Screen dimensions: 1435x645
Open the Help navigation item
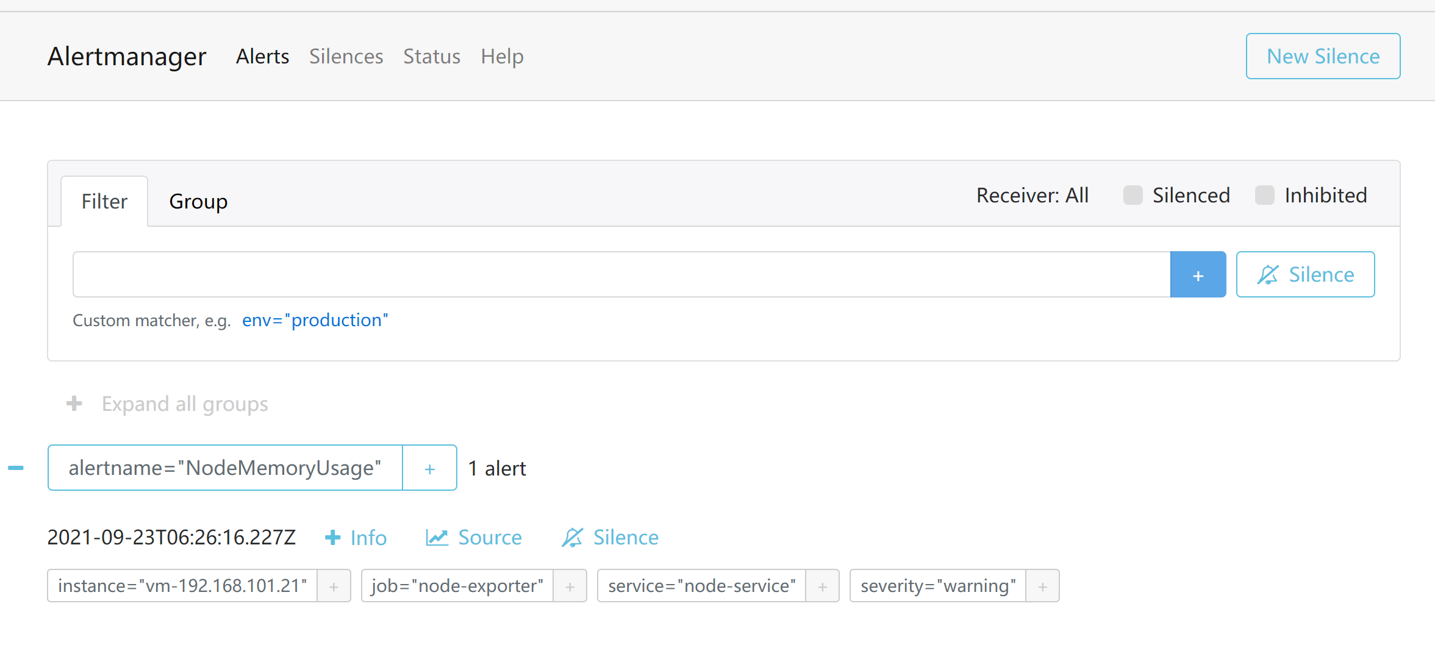[x=502, y=56]
